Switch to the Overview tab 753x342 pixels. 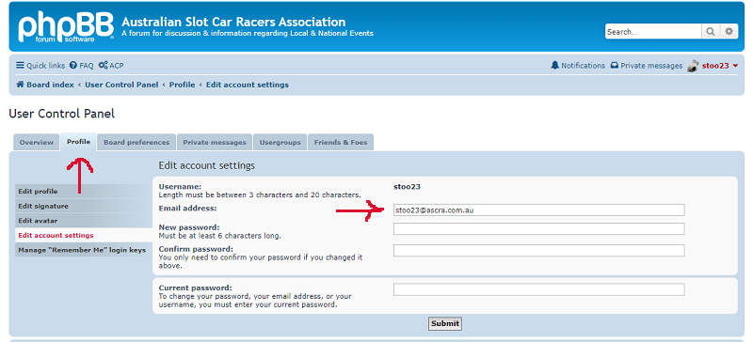(x=37, y=142)
